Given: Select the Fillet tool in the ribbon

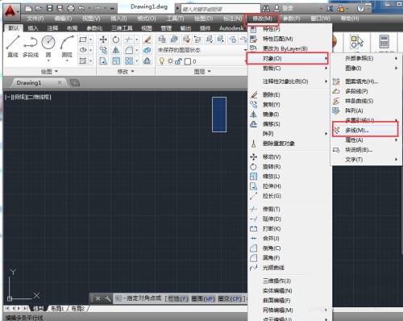Looking at the screenshot, I should coord(129,50).
